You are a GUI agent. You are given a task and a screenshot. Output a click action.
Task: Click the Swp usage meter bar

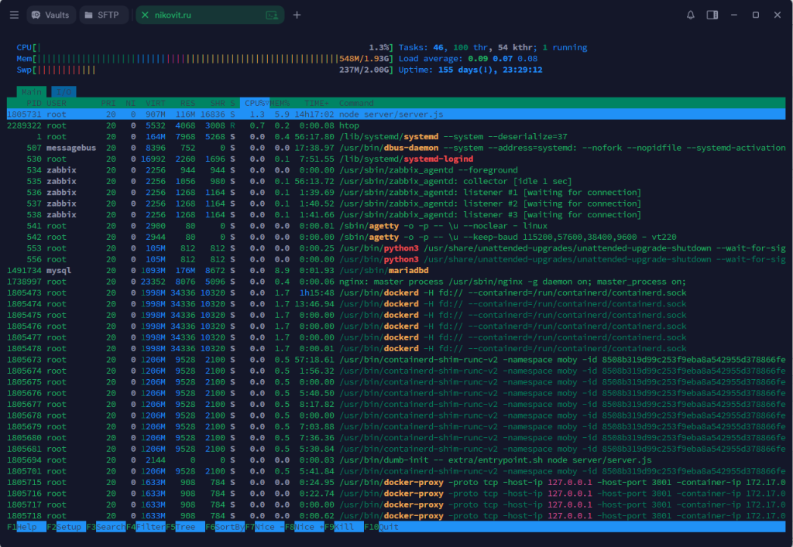pyautogui.click(x=204, y=70)
